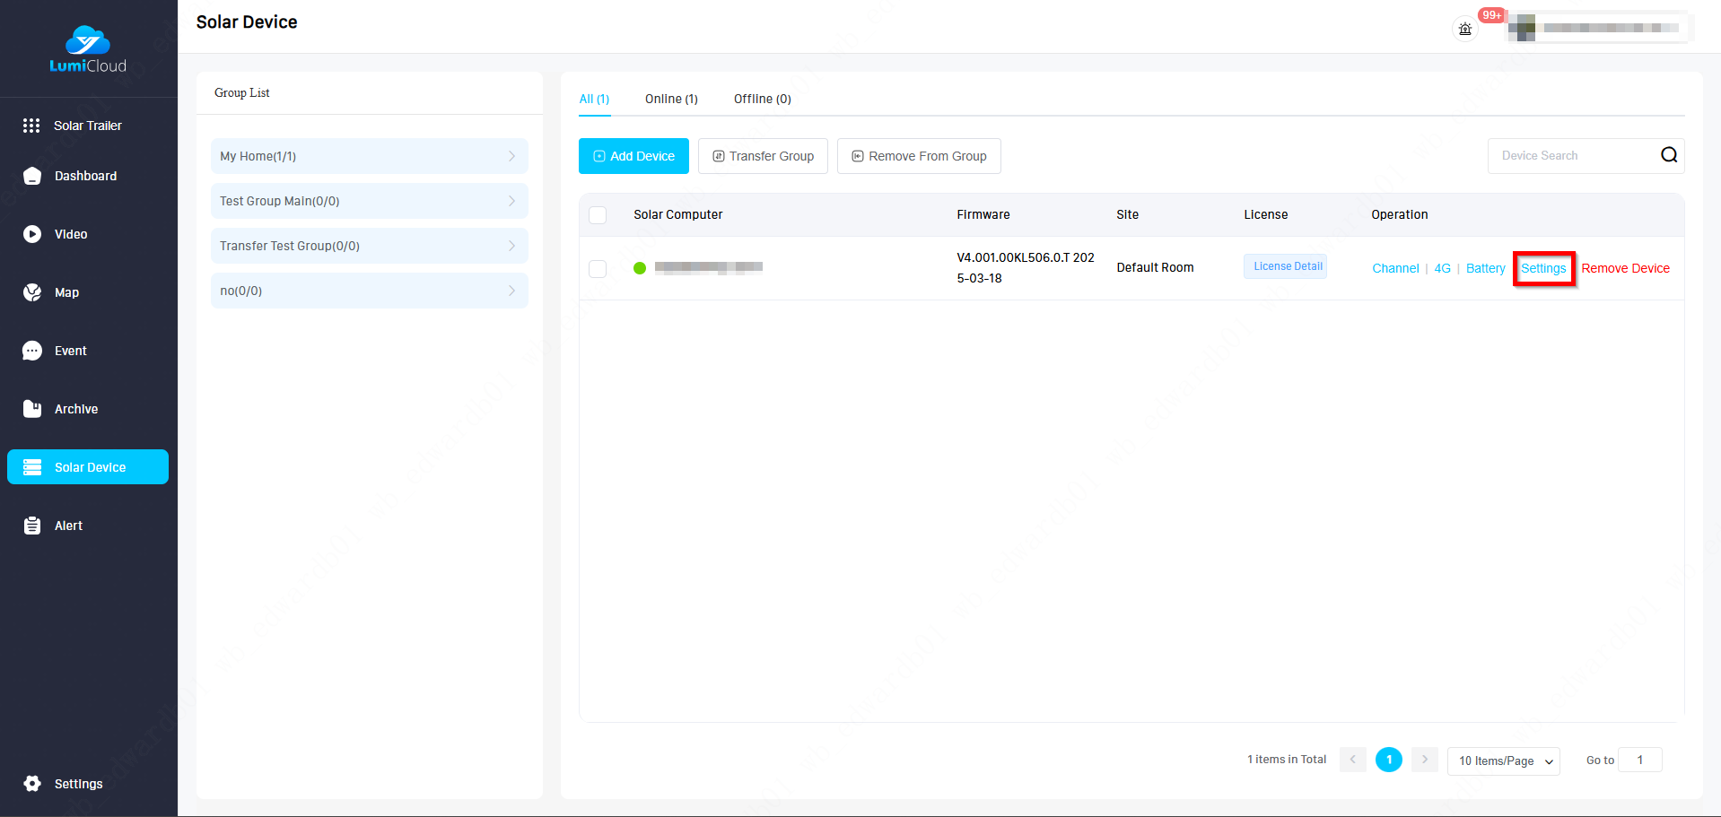The width and height of the screenshot is (1721, 817).
Task: Click the alarm bell notification icon
Action: coord(1464,29)
